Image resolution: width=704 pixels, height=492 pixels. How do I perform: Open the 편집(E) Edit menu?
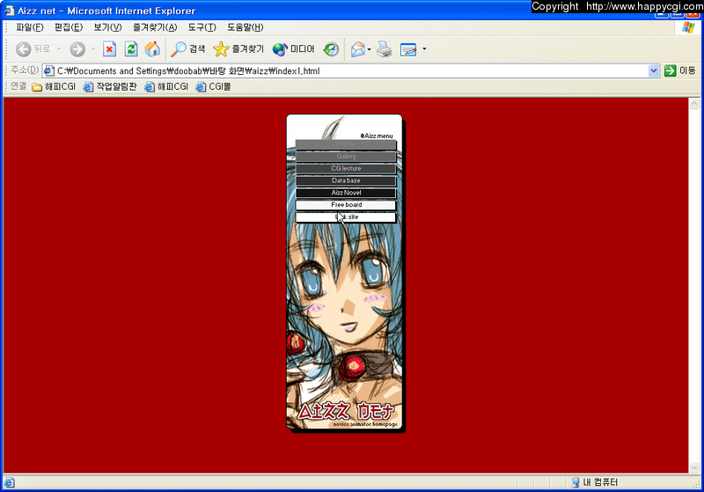click(x=69, y=27)
